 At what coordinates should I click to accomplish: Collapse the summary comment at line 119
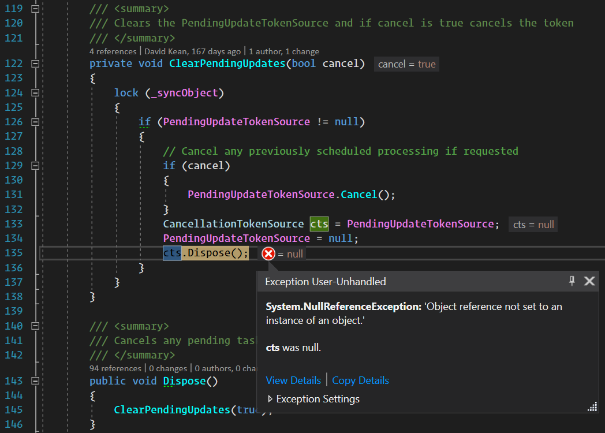coord(35,9)
